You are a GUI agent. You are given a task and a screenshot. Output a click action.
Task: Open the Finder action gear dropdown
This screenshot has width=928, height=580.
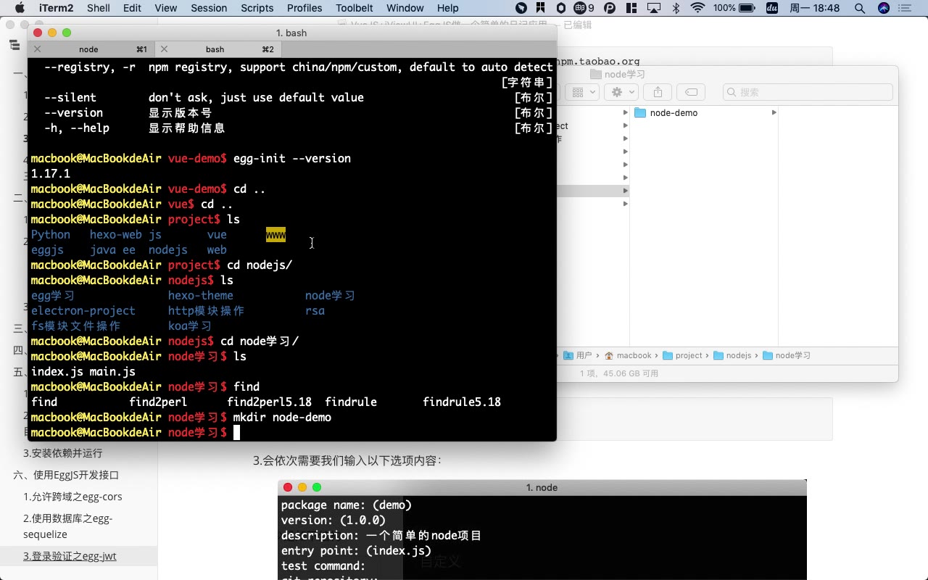coord(622,92)
